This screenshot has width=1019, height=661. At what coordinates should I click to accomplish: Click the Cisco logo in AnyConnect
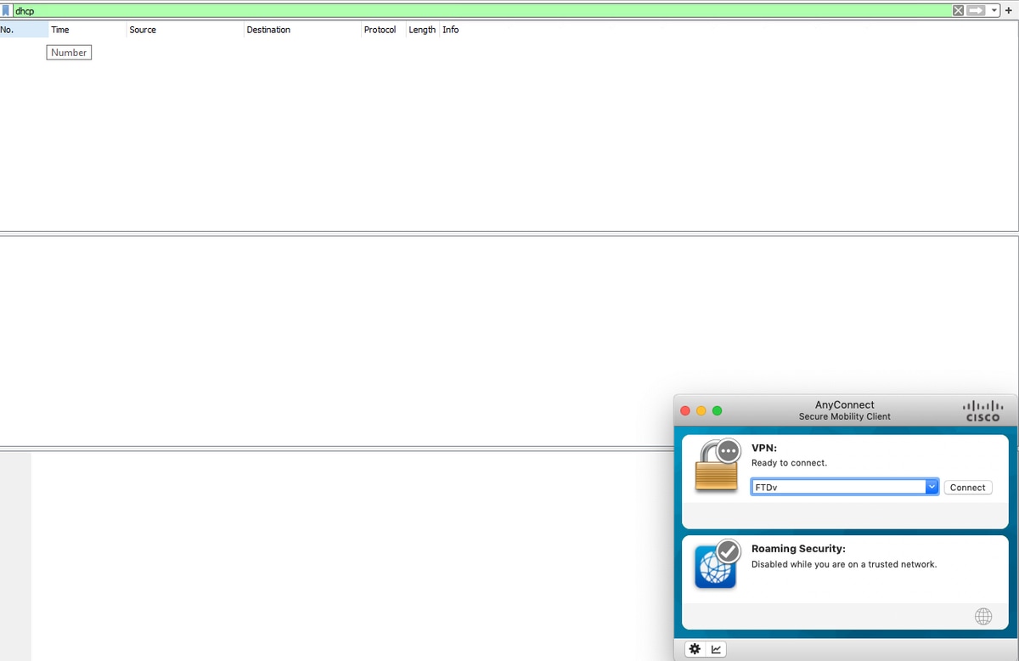pyautogui.click(x=983, y=410)
